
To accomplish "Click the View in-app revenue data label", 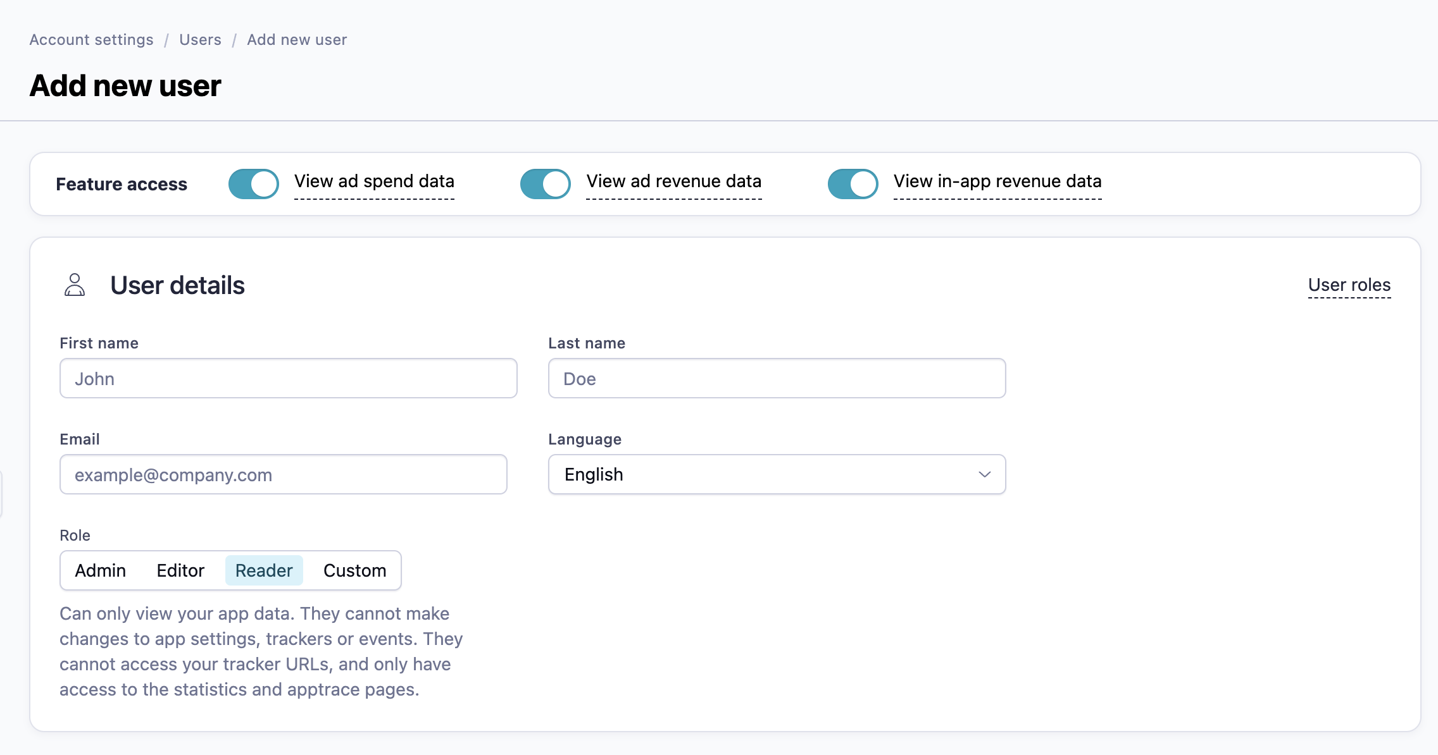I will [997, 181].
